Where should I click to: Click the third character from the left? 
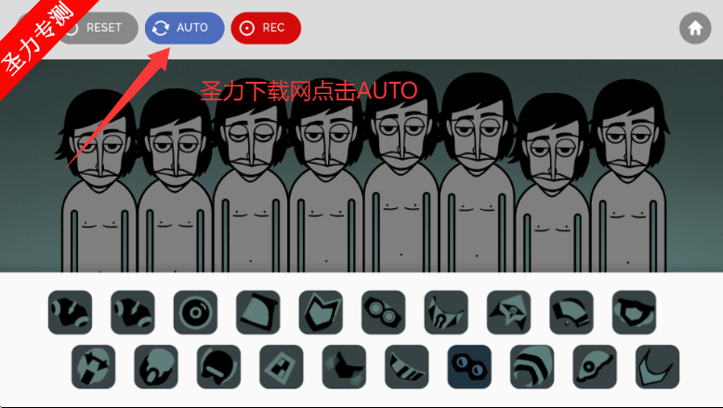tap(250, 175)
